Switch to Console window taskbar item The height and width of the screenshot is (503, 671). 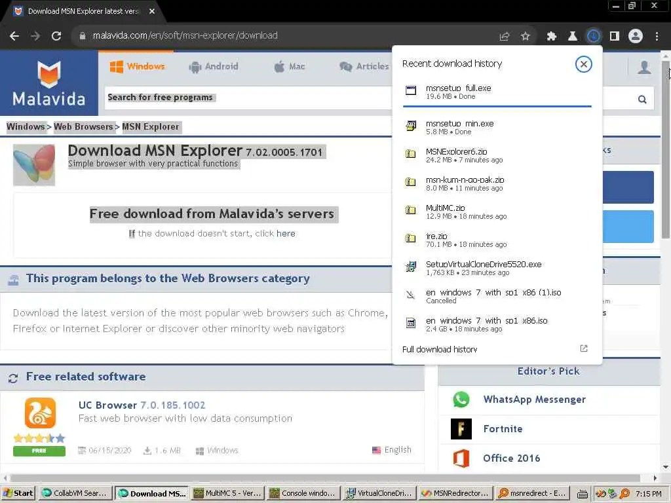(303, 493)
